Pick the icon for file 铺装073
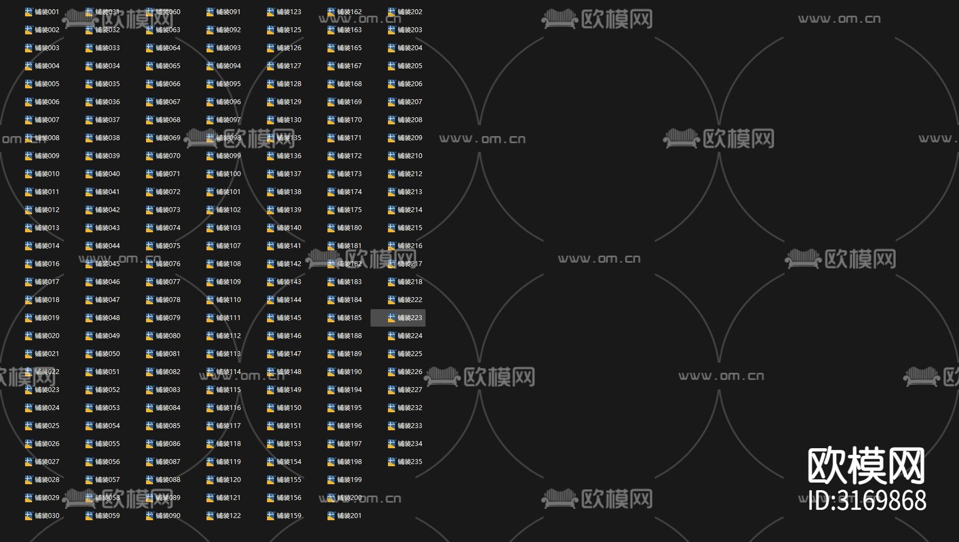The image size is (959, 542). click(149, 210)
